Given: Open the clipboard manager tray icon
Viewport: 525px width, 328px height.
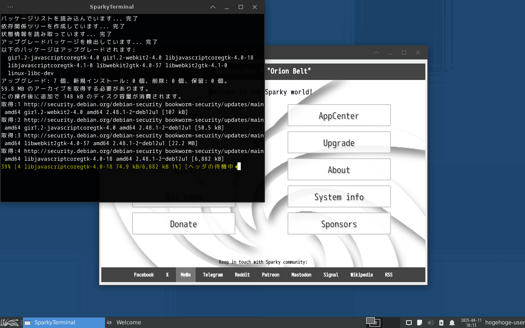Looking at the screenshot, I should click(x=420, y=323).
